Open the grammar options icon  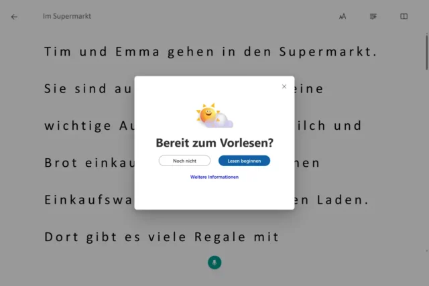click(x=373, y=17)
